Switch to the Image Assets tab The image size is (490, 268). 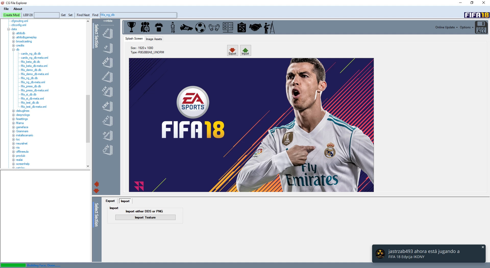[x=154, y=39]
